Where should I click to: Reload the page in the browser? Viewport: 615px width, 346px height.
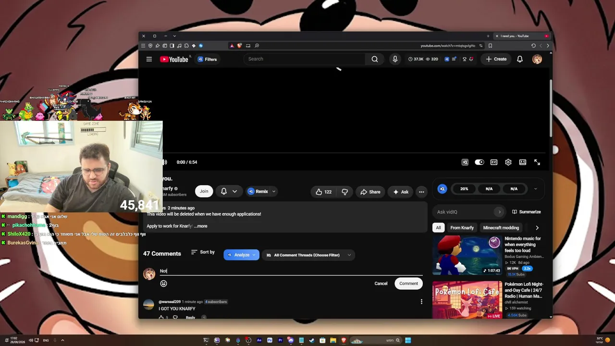tap(533, 46)
